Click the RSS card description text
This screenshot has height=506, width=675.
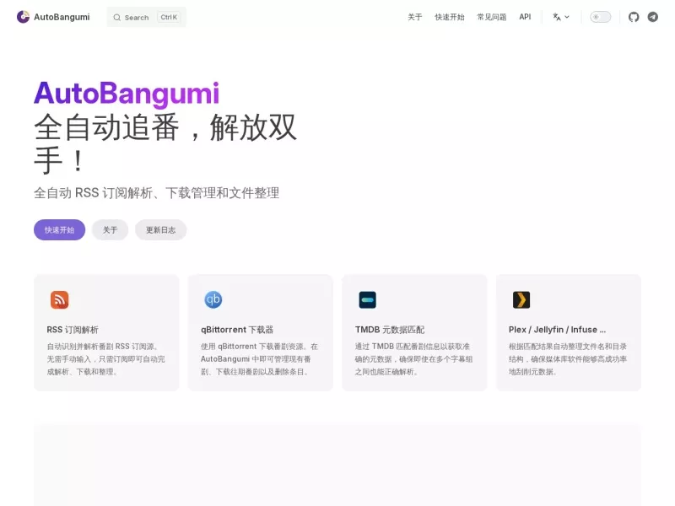point(106,359)
